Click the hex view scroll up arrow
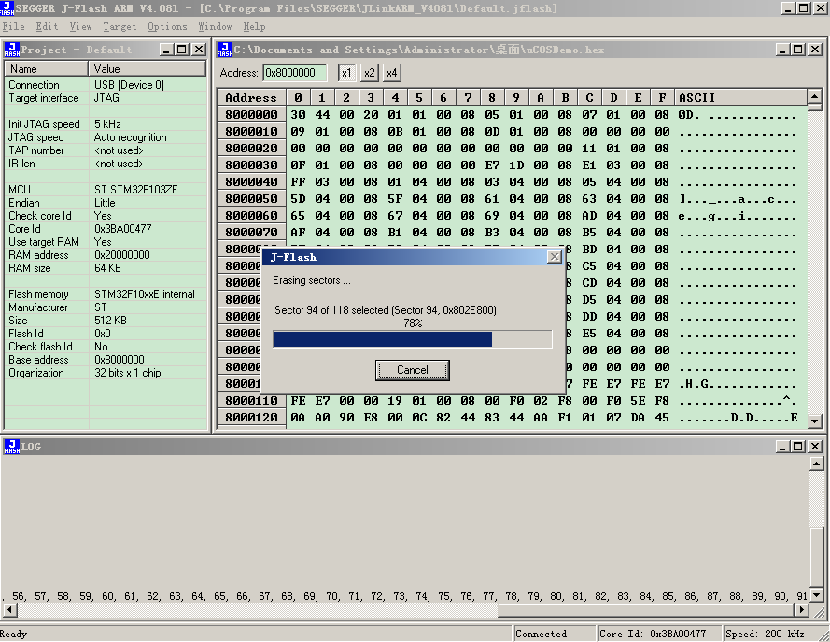Screen dimensions: 830x642 tap(815, 96)
